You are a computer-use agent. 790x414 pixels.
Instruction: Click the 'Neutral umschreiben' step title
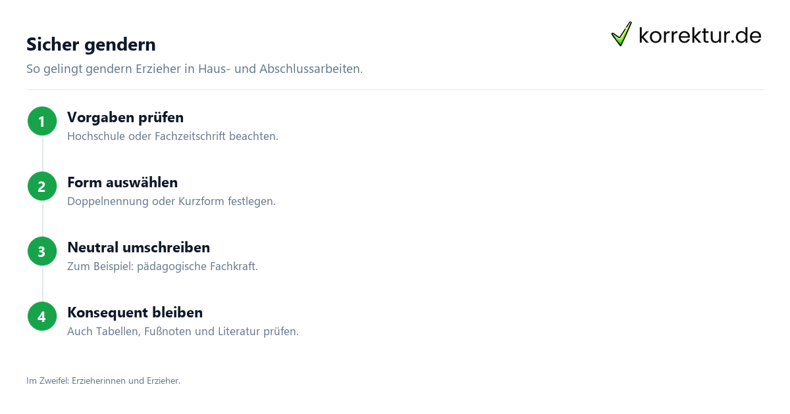pos(138,248)
